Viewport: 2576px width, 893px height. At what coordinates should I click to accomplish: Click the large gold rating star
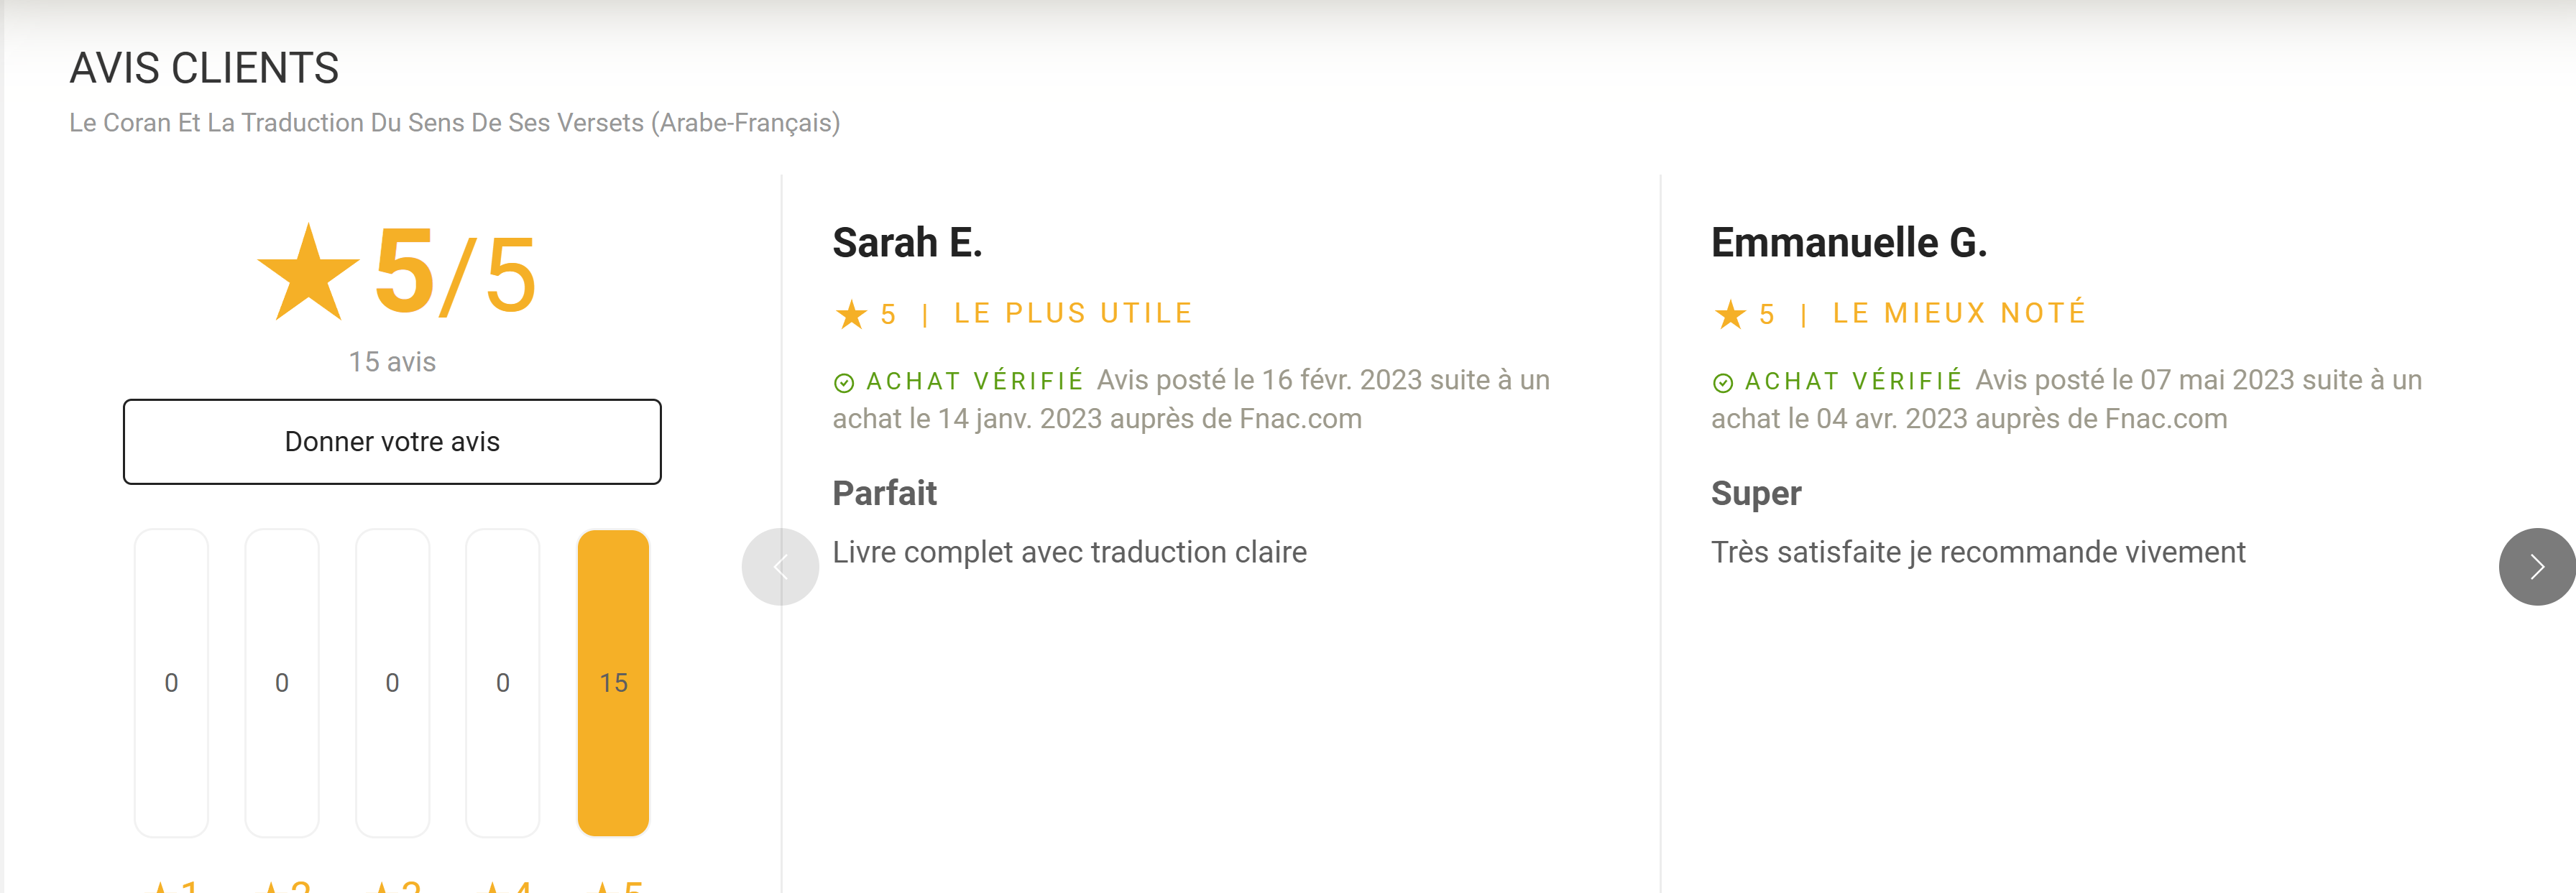308,273
